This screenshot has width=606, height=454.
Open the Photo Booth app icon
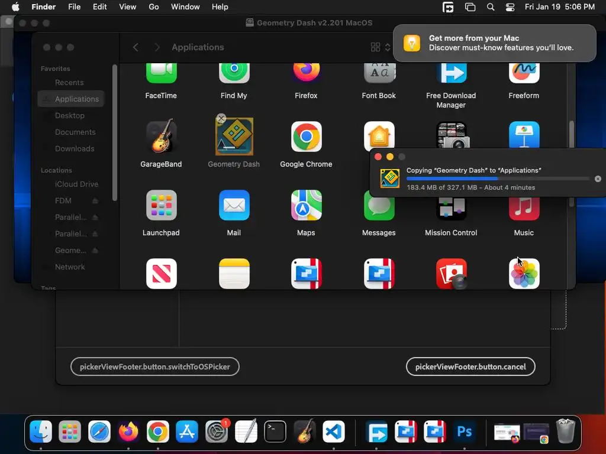[452, 273]
